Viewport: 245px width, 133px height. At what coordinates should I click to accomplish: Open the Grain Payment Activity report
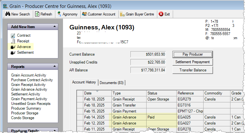(x=29, y=99)
